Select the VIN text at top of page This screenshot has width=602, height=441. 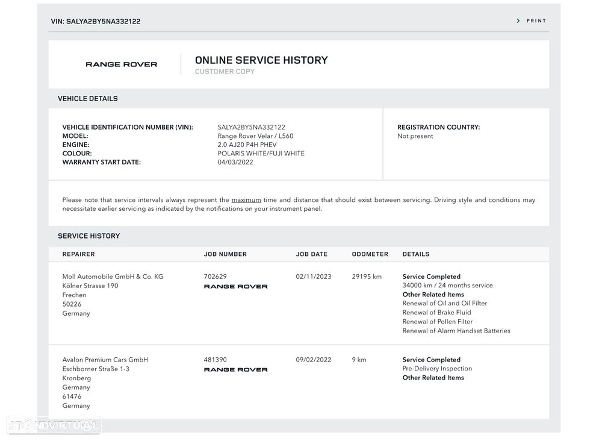point(95,22)
